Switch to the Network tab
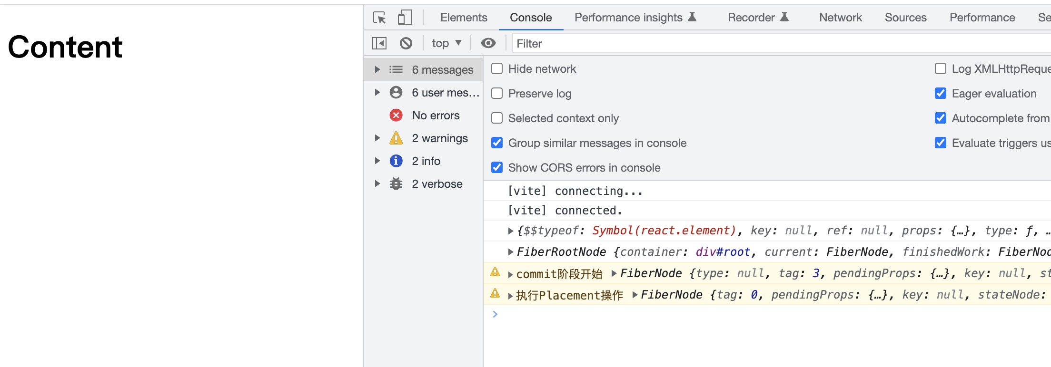 point(841,18)
